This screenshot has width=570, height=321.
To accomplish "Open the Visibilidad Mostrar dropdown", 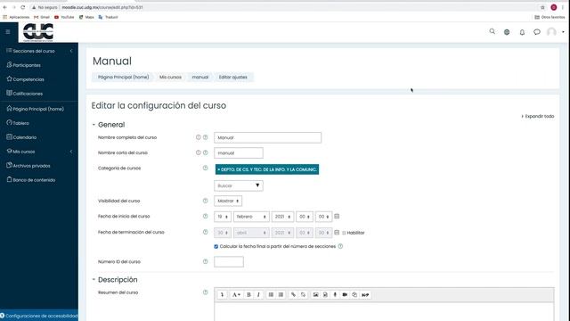I will coord(228,201).
